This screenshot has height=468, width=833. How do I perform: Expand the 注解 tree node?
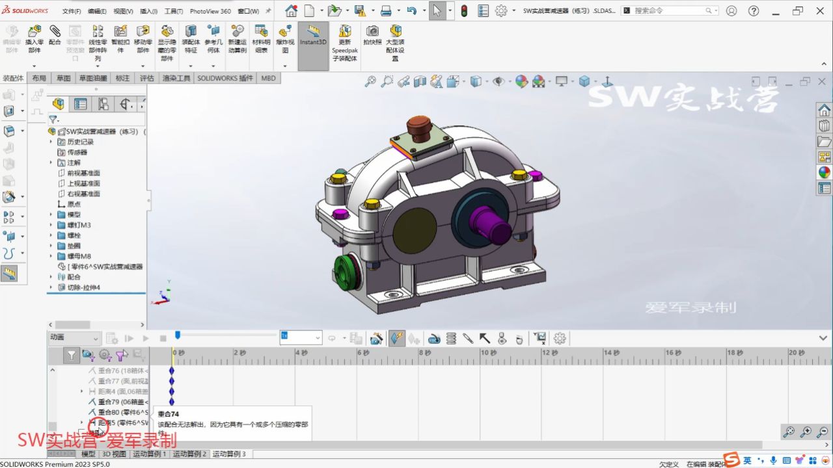coord(52,162)
